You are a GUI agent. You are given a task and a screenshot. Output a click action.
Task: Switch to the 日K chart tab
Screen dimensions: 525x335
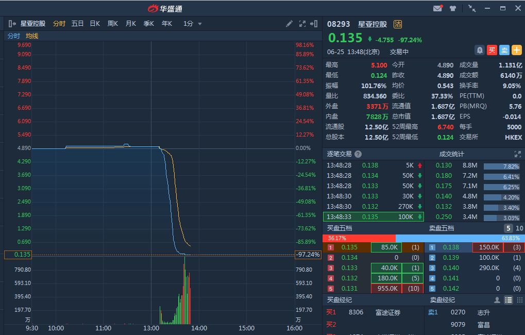(x=95, y=24)
